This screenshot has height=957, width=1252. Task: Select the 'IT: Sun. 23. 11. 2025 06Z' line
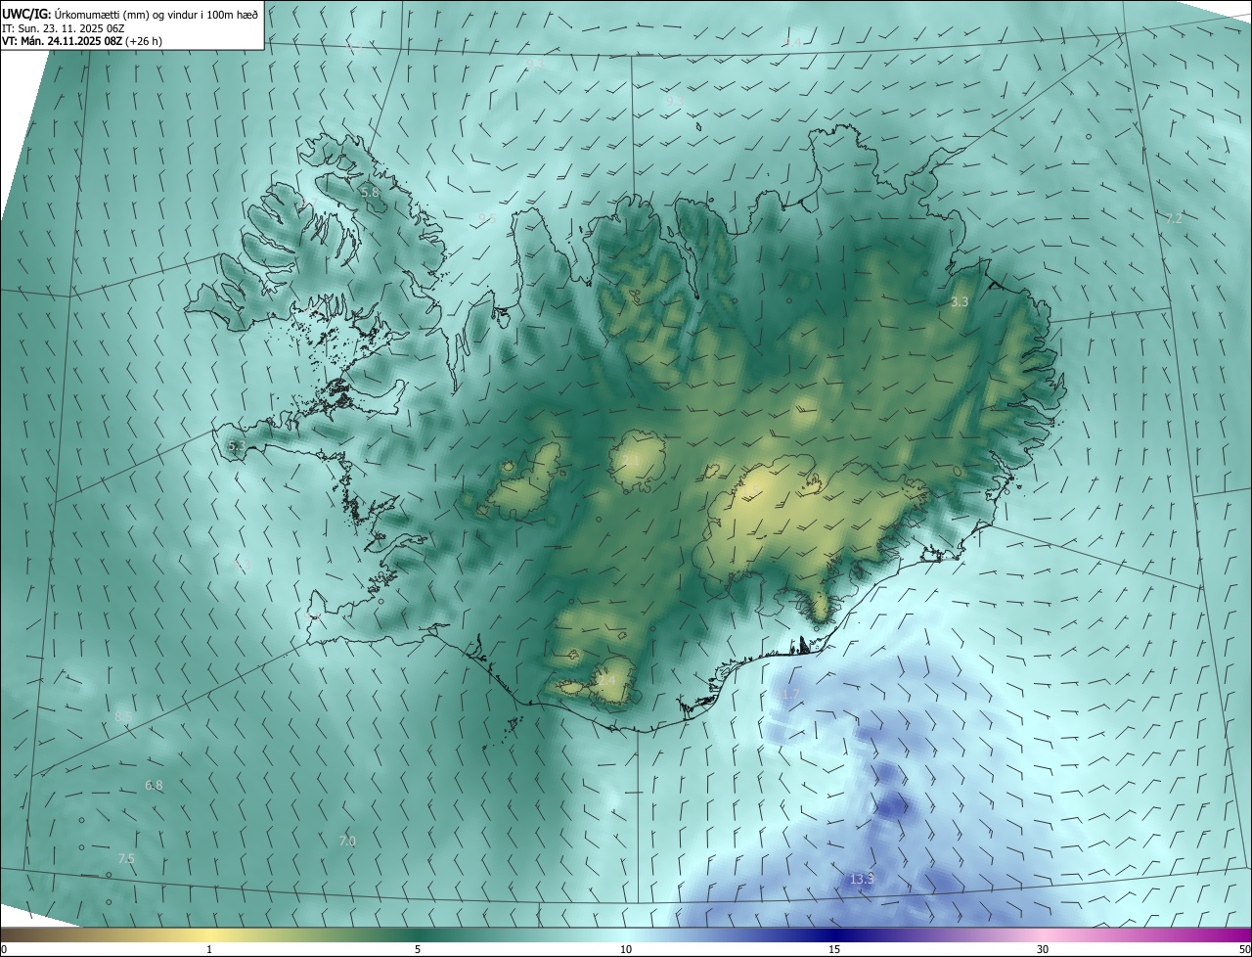63,27
